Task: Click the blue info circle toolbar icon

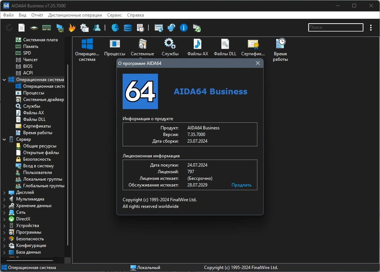Action: [184, 28]
